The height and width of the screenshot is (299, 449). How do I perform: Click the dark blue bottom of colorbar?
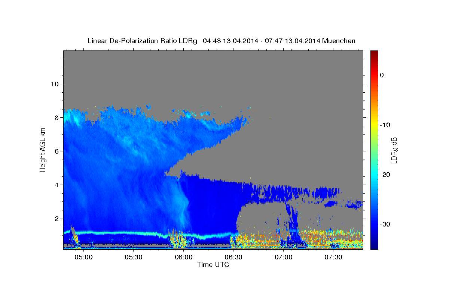point(374,247)
